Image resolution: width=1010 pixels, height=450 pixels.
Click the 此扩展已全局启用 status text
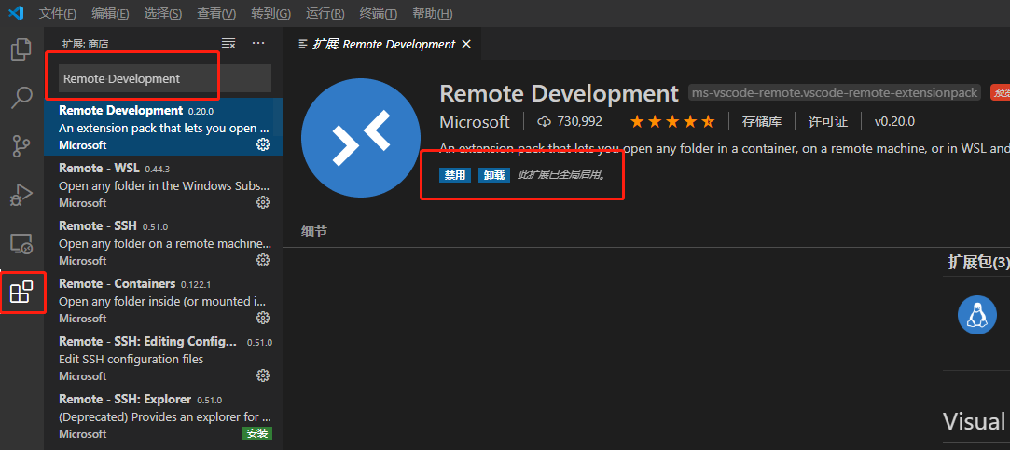561,175
